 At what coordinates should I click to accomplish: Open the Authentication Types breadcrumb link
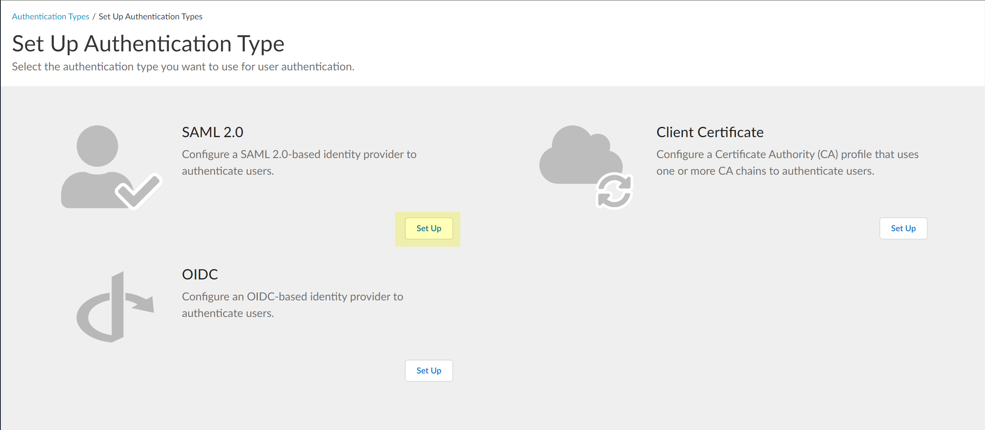(51, 17)
